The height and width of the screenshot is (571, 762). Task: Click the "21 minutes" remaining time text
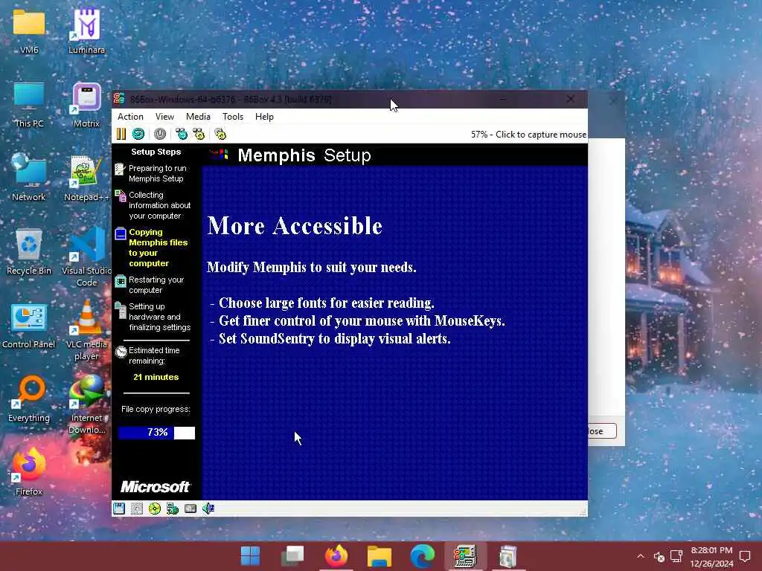[x=156, y=377]
